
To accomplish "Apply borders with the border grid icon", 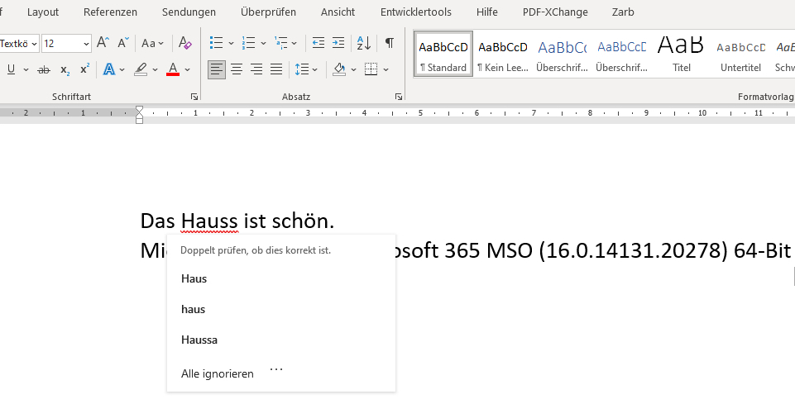I will coord(371,69).
